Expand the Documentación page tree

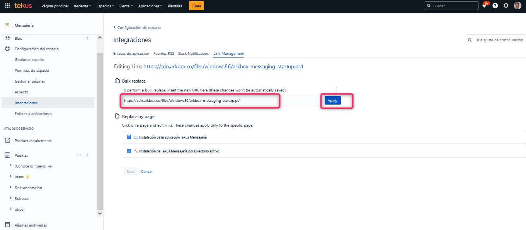coord(10,188)
